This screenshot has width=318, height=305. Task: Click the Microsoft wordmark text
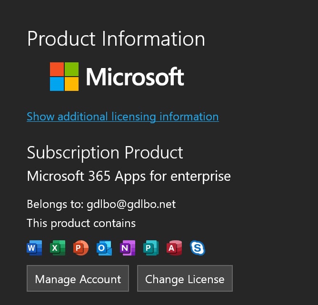(135, 77)
